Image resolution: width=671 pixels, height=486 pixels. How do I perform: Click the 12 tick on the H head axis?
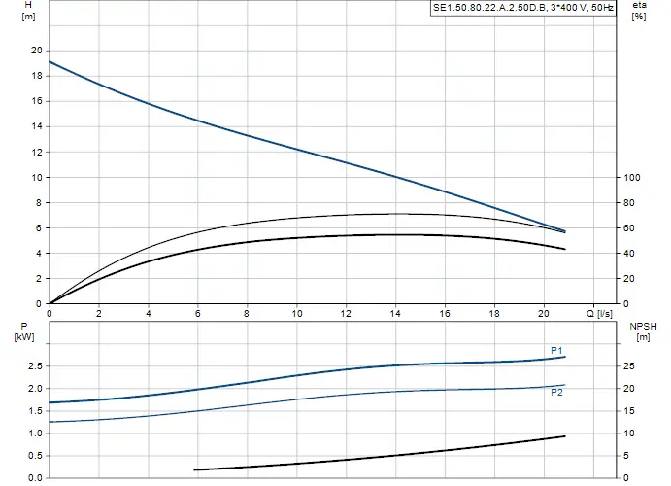pyautogui.click(x=37, y=152)
